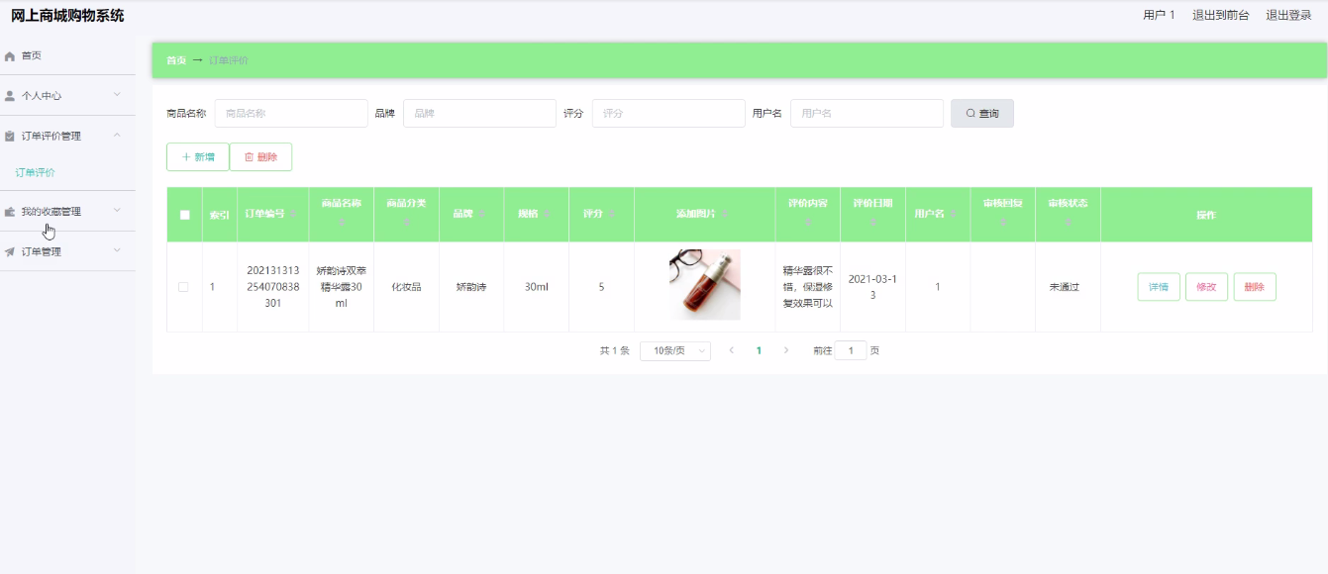Click the sort arrows on 品牌 column header
The width and height of the screenshot is (1328, 574).
pyautogui.click(x=481, y=214)
